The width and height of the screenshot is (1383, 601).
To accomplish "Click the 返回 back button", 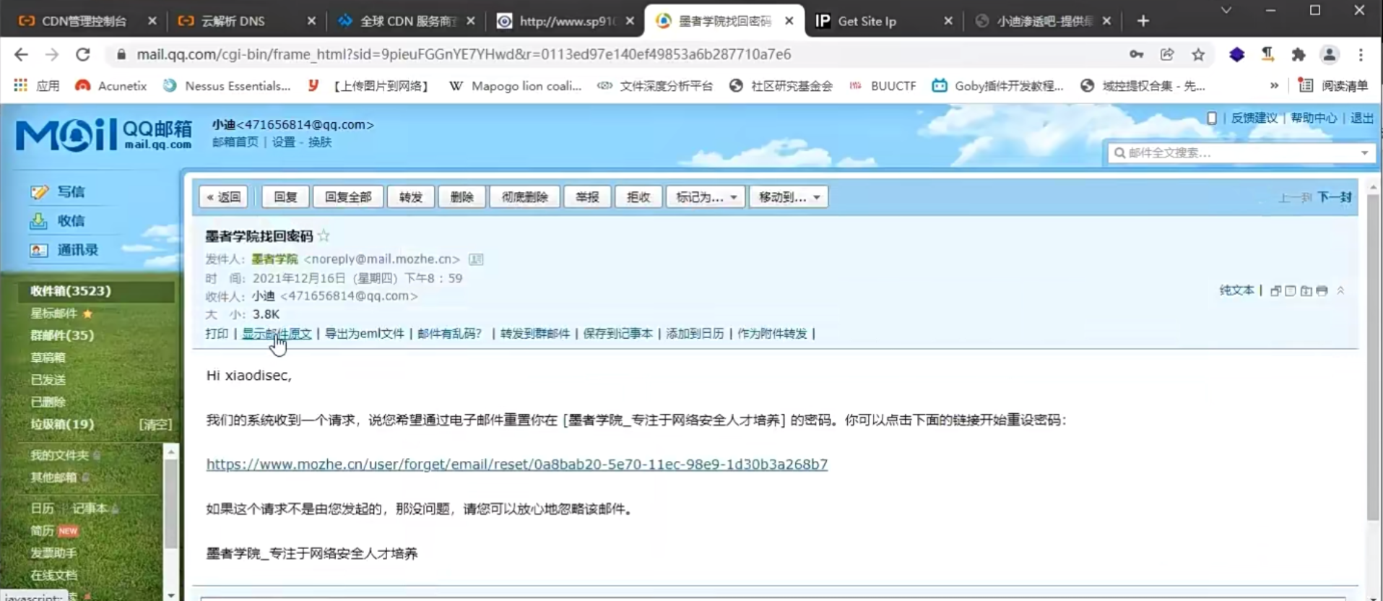I will coord(223,197).
